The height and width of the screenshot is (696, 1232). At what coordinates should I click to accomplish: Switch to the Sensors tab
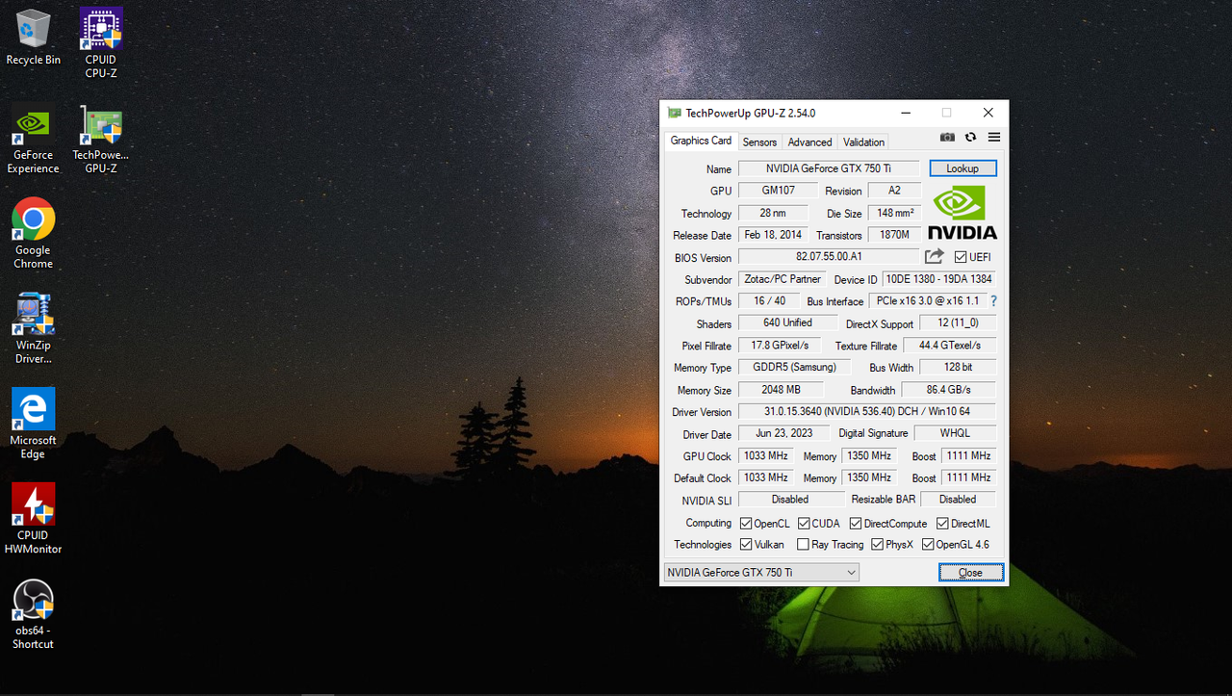click(x=759, y=142)
